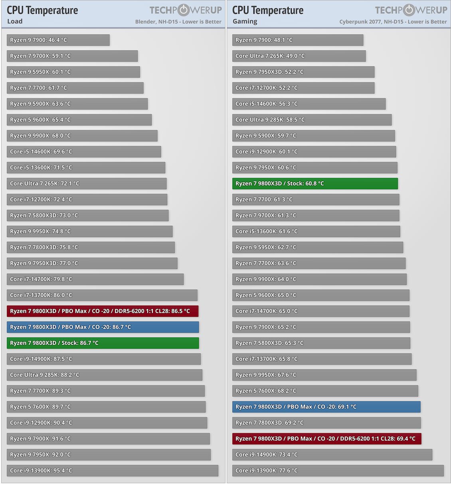The width and height of the screenshot is (451, 484).
Task: Click 'Core i9-12900K: 90.4 °C' bar
Action: (x=107, y=423)
